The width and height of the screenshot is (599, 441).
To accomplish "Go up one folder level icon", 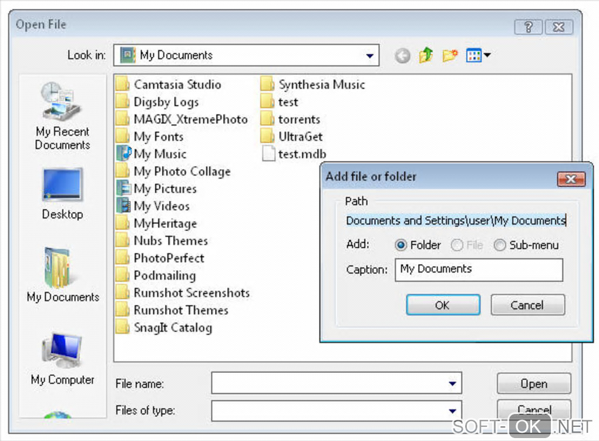I will (x=426, y=56).
